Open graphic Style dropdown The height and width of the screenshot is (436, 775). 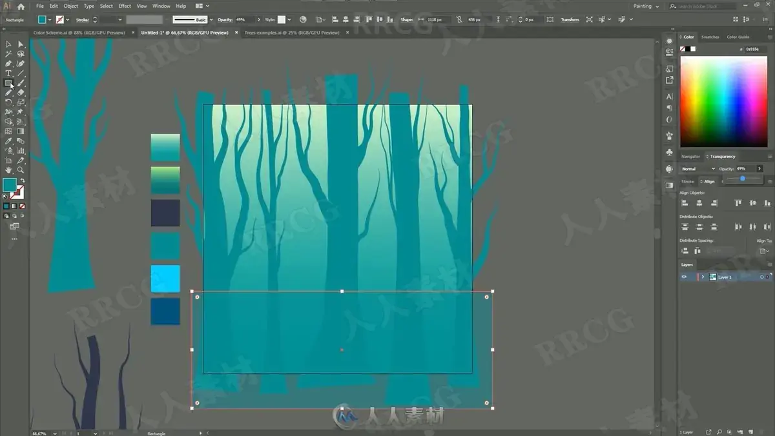[x=289, y=19]
